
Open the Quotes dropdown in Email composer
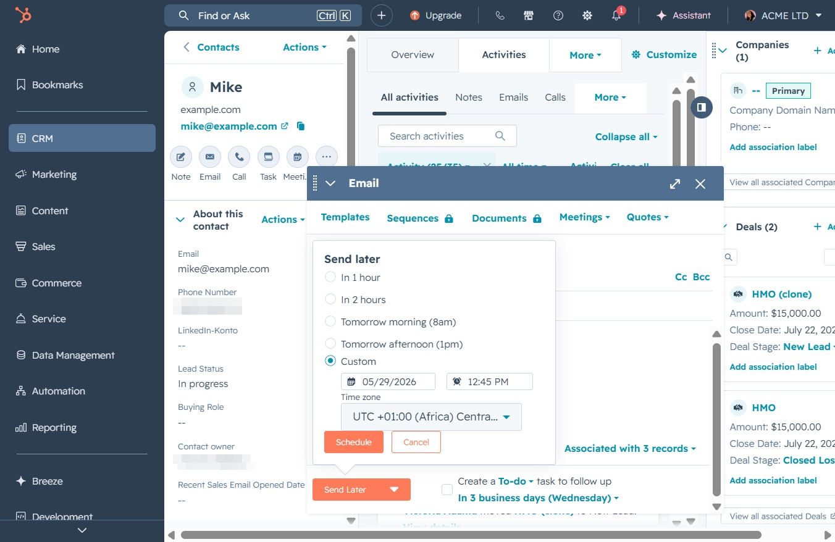[647, 217]
